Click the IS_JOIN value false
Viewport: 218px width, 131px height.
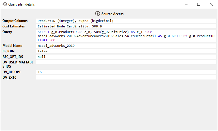coord(42,51)
